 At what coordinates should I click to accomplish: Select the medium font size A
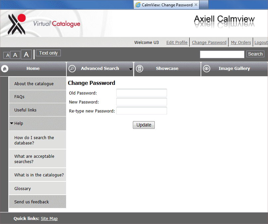pyautogui.click(x=15, y=55)
